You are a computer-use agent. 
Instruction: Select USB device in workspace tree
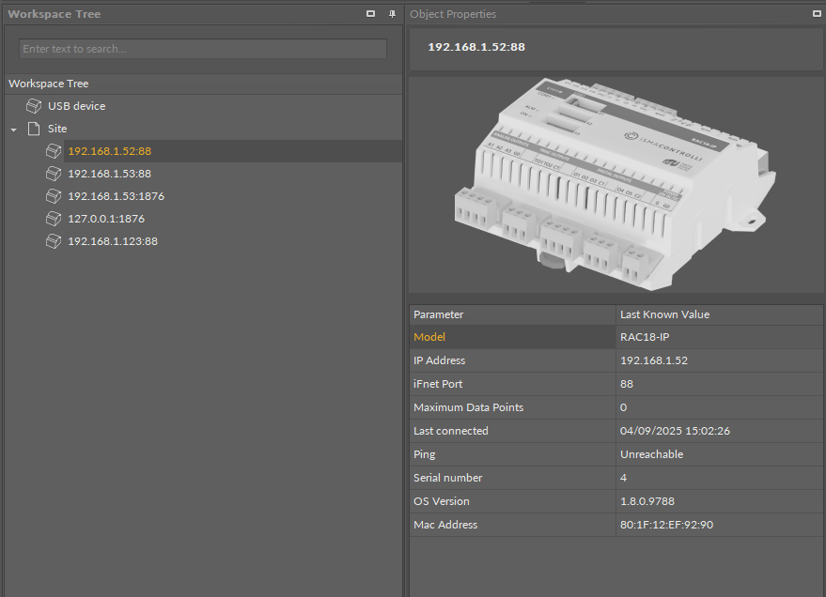coord(76,106)
